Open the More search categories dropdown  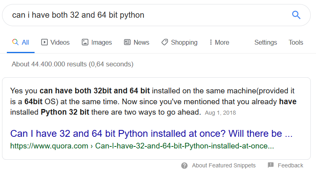tap(219, 42)
